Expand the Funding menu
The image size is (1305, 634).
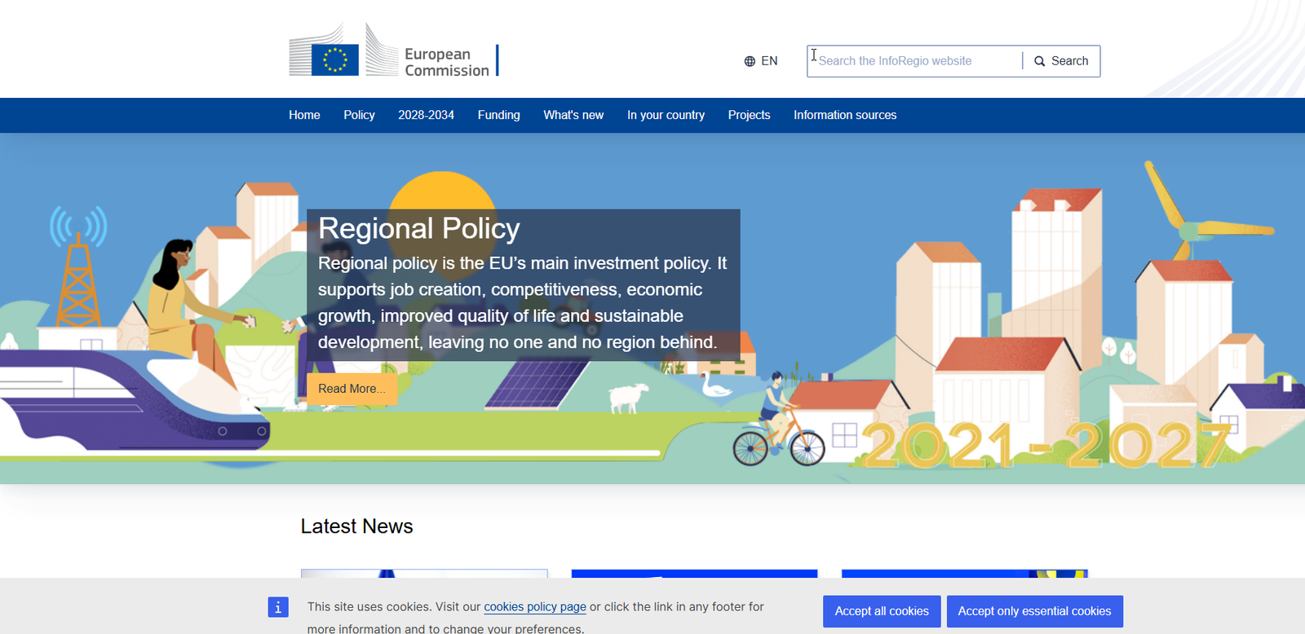tap(498, 115)
